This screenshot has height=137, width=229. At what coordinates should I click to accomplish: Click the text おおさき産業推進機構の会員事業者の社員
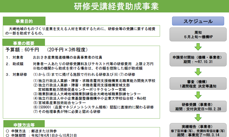(67, 57)
